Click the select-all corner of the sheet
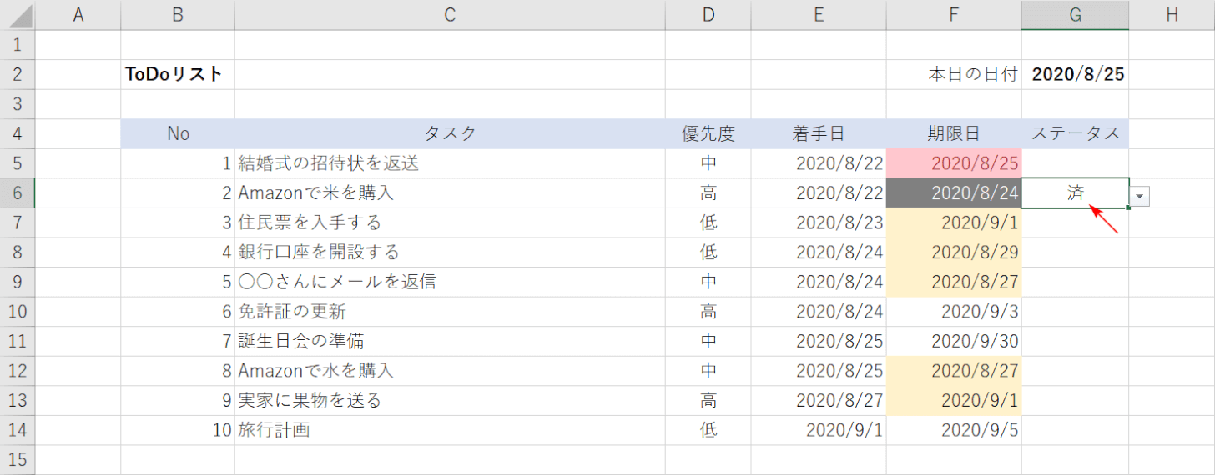1215x475 pixels. coord(18,14)
